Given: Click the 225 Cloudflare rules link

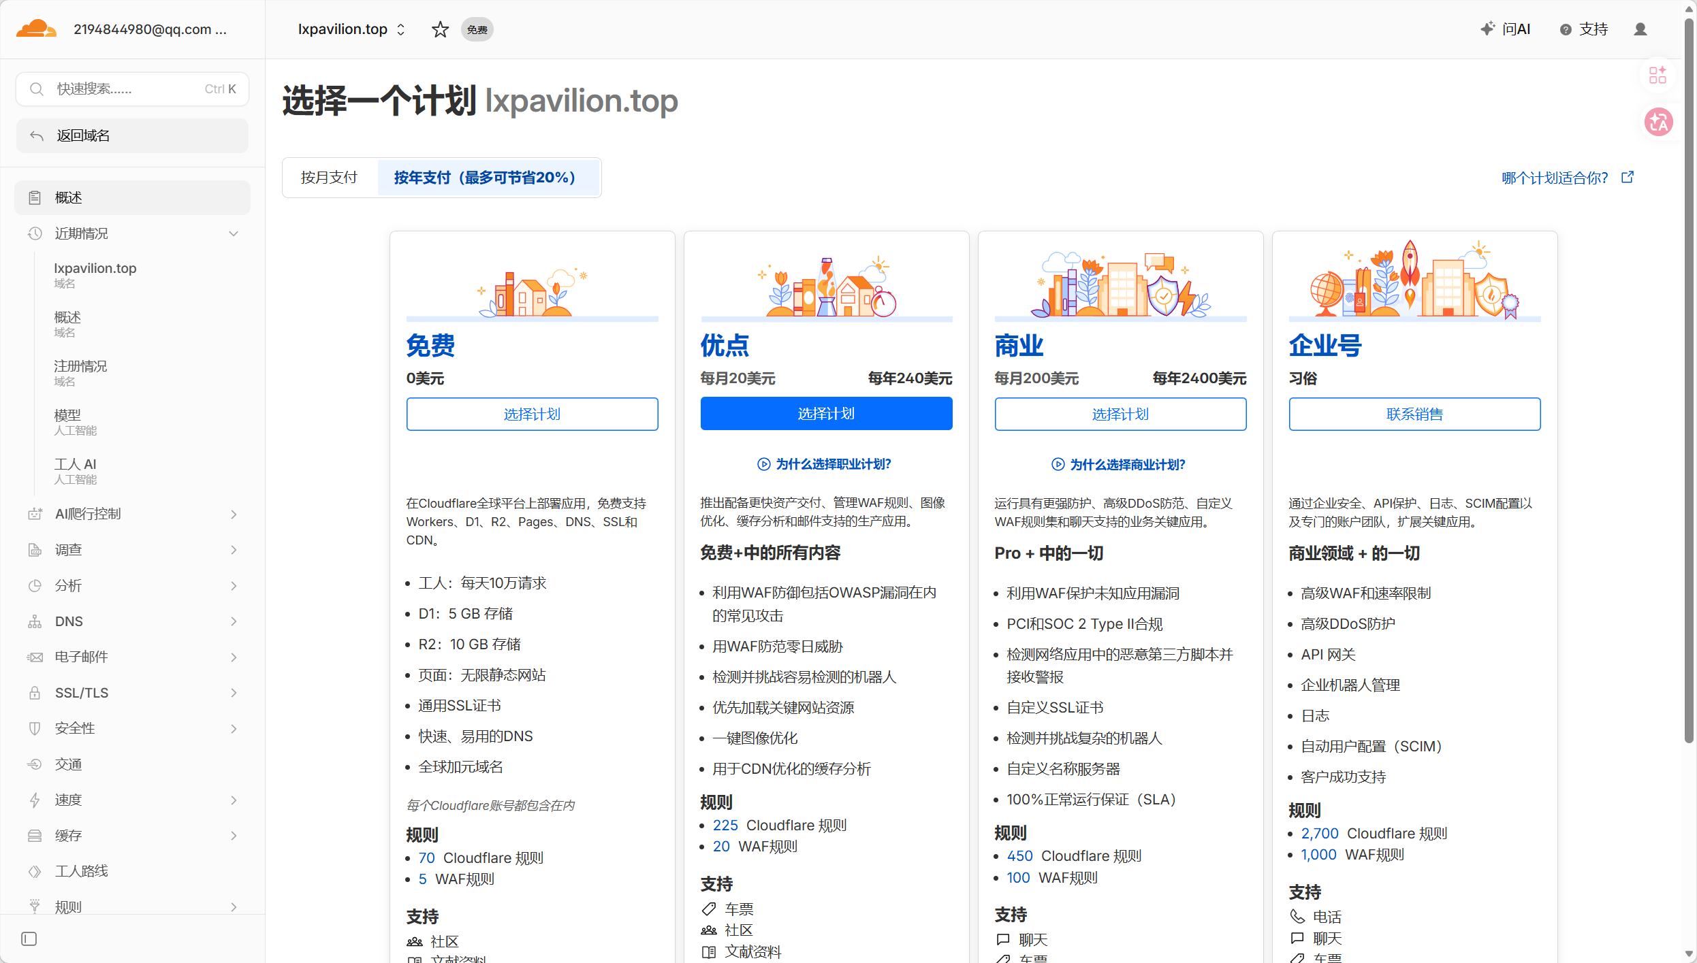Looking at the screenshot, I should tap(725, 825).
